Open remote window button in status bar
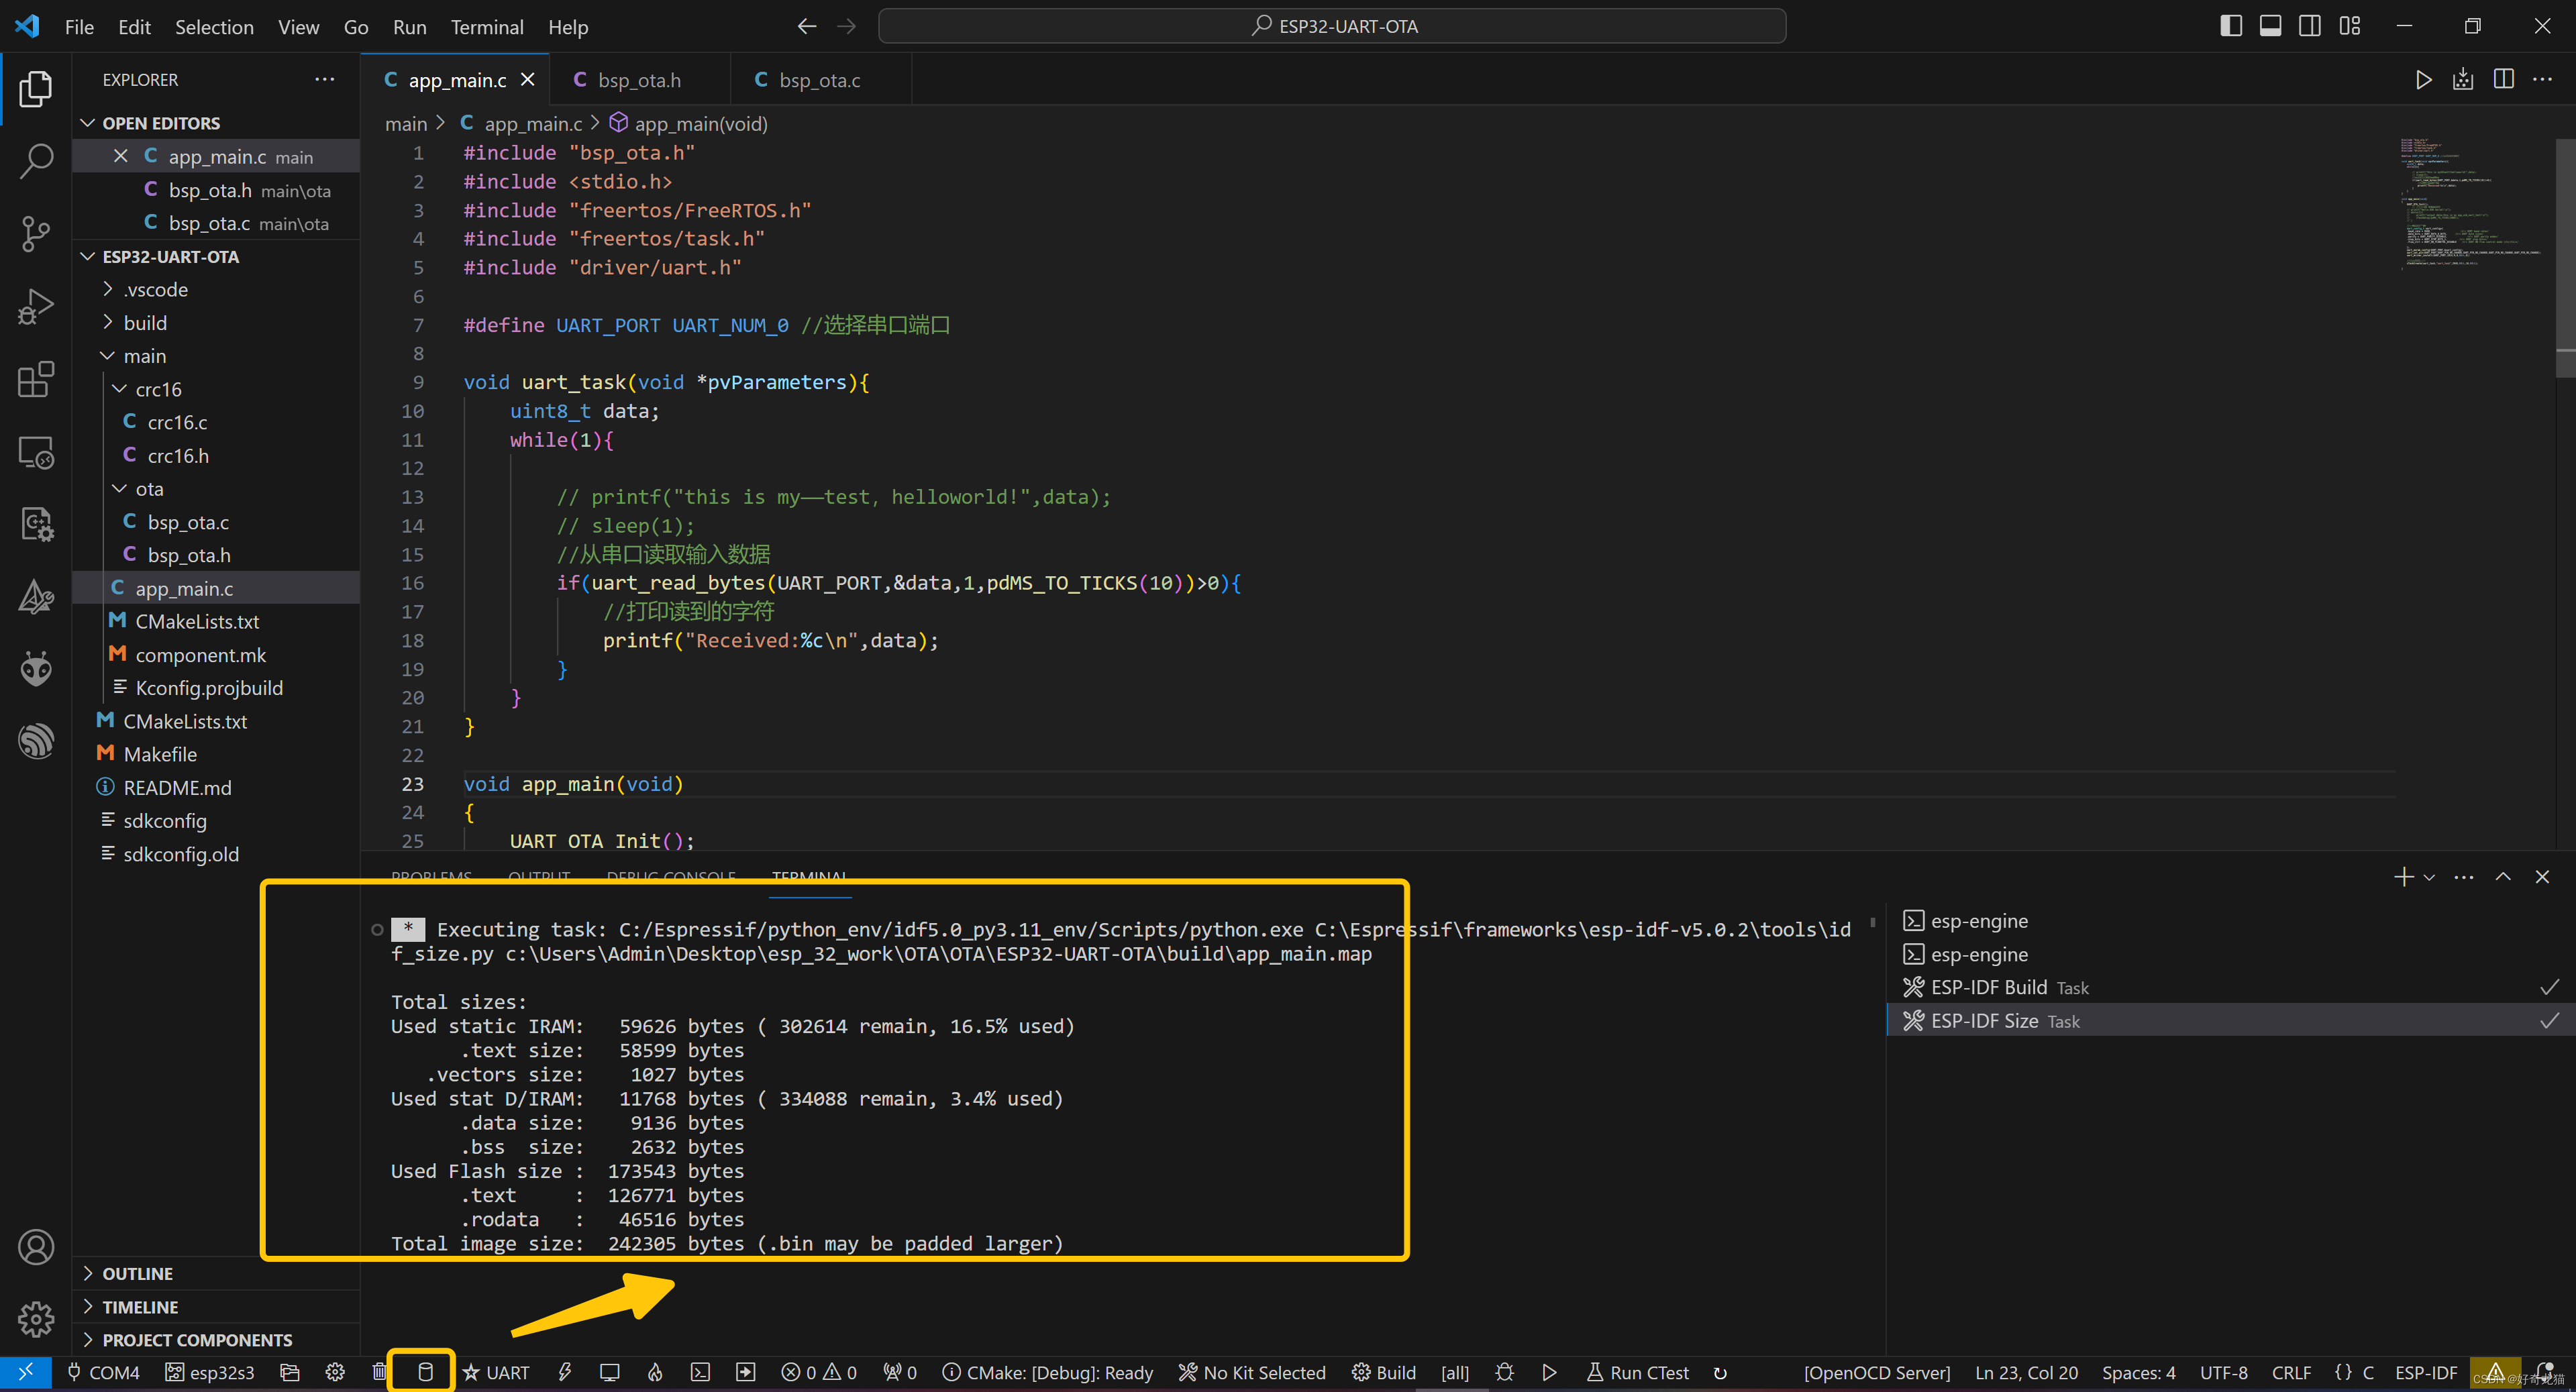The height and width of the screenshot is (1392, 2576). click(26, 1372)
